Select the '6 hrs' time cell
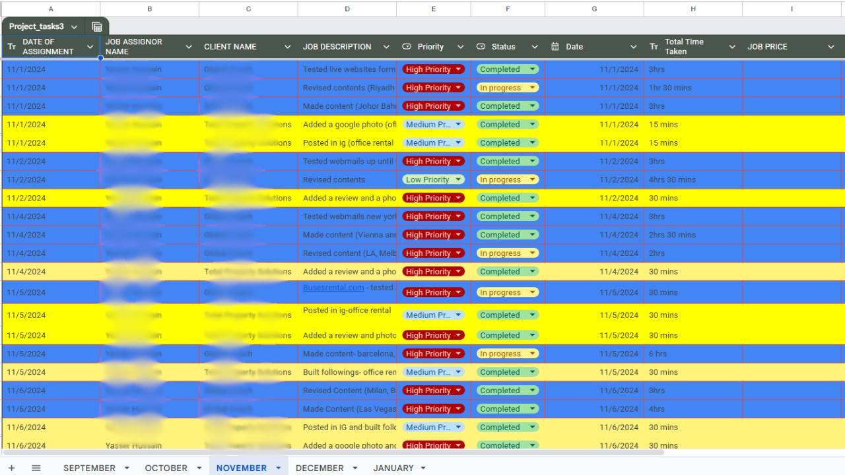The image size is (845, 475). click(693, 354)
